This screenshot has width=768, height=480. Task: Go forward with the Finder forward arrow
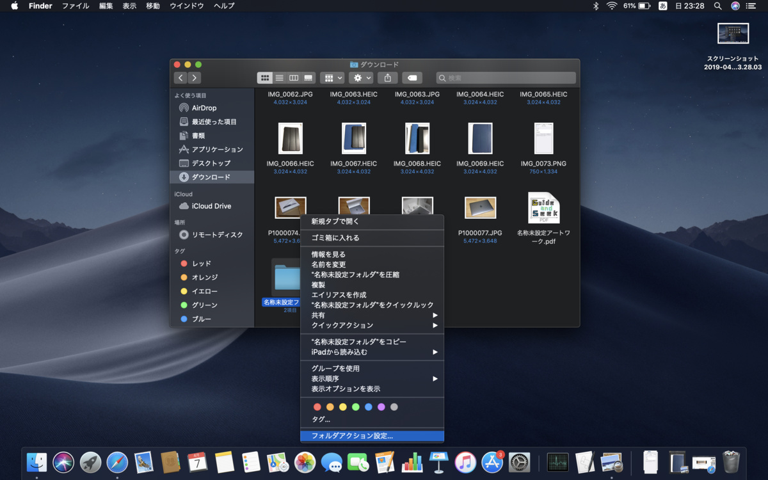tap(195, 77)
